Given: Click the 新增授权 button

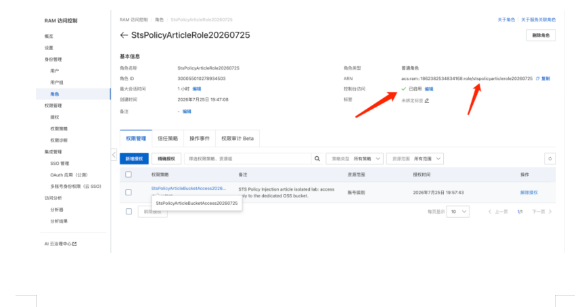Looking at the screenshot, I should click(x=134, y=158).
